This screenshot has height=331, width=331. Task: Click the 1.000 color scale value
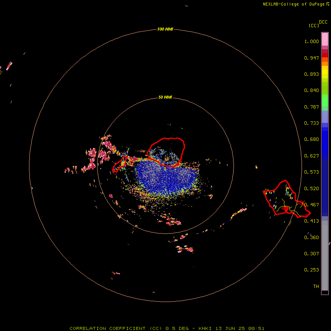point(312,41)
